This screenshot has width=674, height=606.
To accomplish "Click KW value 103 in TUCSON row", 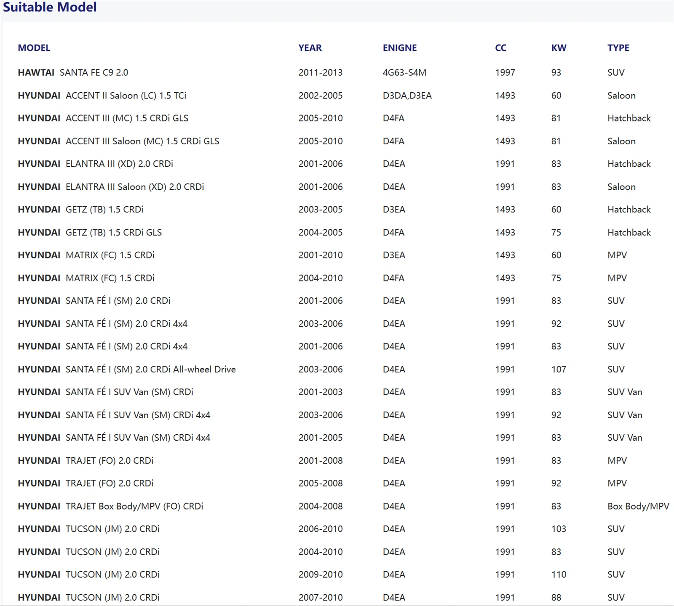I will [559, 529].
